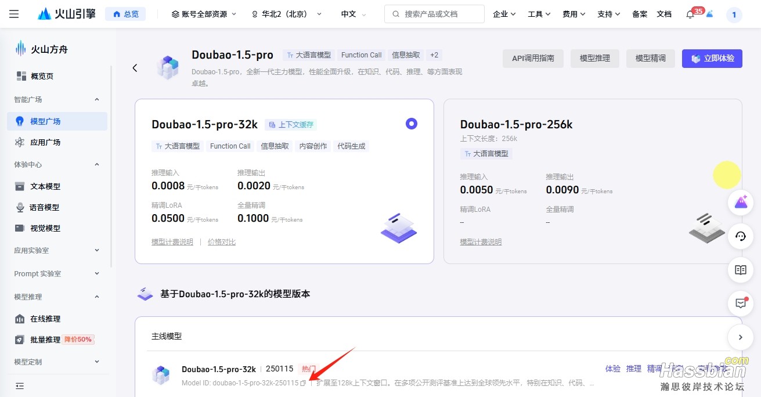
Task: Select 模型广场 in the sidebar
Action: [x=57, y=121]
